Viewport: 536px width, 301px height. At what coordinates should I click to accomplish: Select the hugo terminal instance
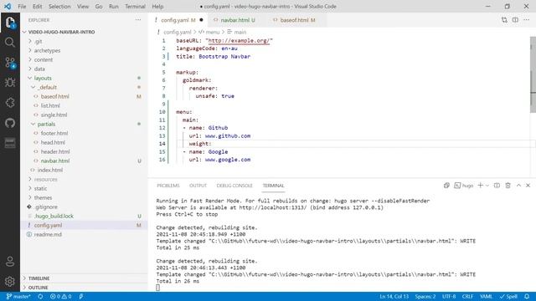(x=464, y=186)
